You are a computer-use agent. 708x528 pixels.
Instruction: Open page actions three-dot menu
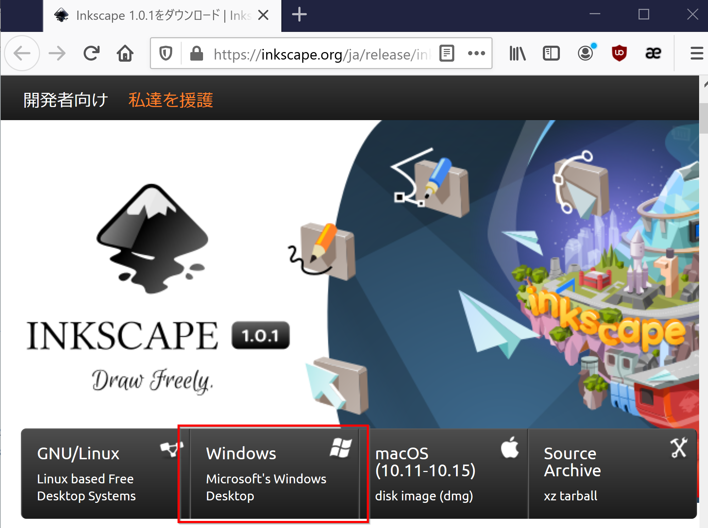pyautogui.click(x=476, y=54)
